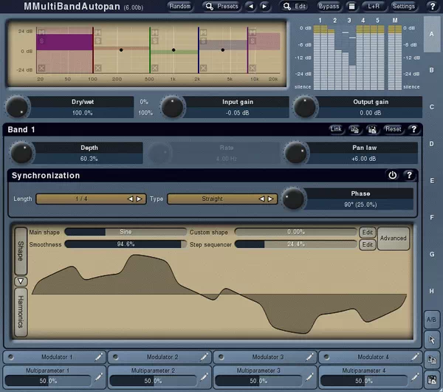Collapse the shape panel triangle

tap(21, 281)
